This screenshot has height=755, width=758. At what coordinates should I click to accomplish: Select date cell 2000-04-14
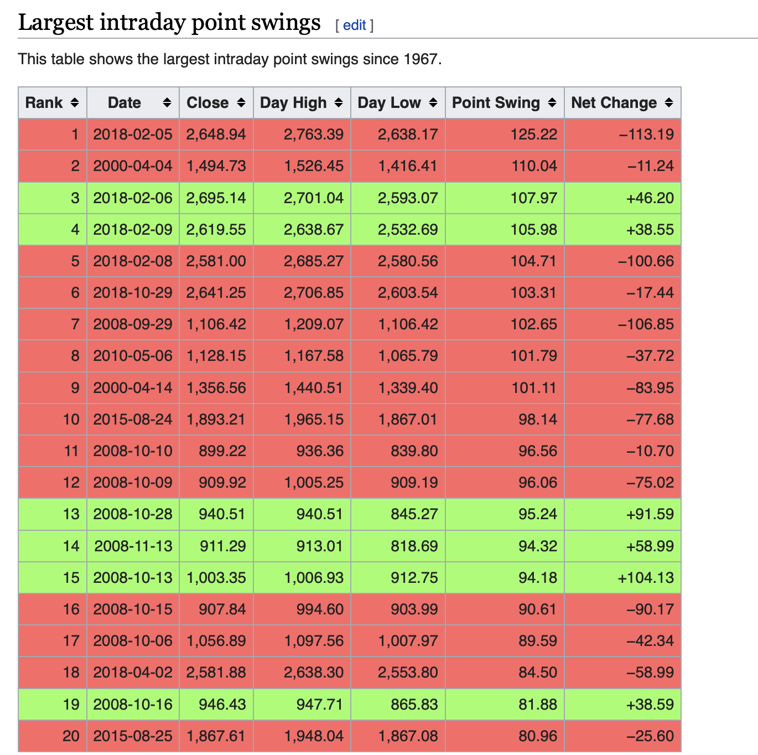coord(133,388)
